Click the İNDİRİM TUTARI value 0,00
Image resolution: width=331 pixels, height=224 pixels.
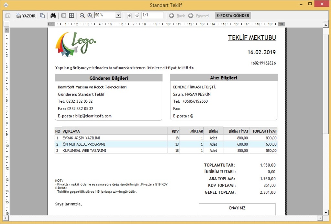click(x=272, y=172)
